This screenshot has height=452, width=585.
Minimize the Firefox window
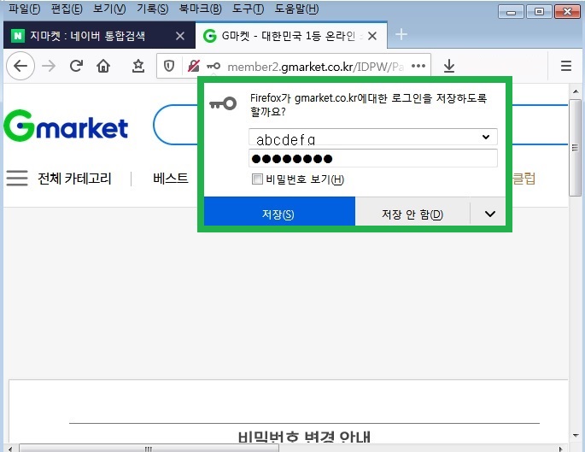[x=512, y=12]
